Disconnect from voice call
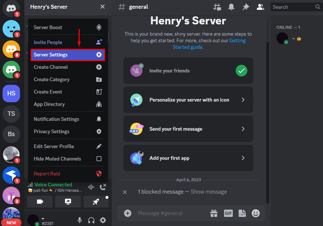The image size is (323, 226). click(x=103, y=187)
